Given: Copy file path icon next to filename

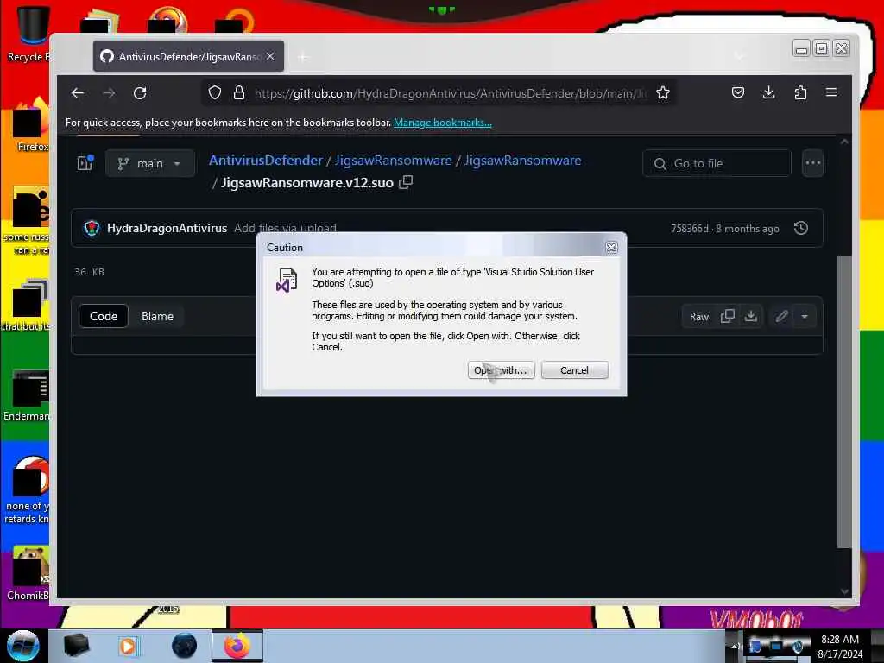Looking at the screenshot, I should [406, 183].
